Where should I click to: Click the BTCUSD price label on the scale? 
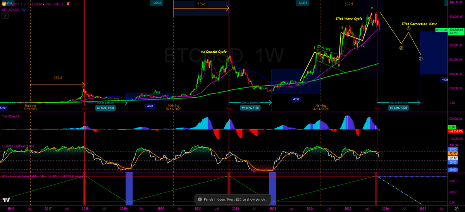pos(441,30)
